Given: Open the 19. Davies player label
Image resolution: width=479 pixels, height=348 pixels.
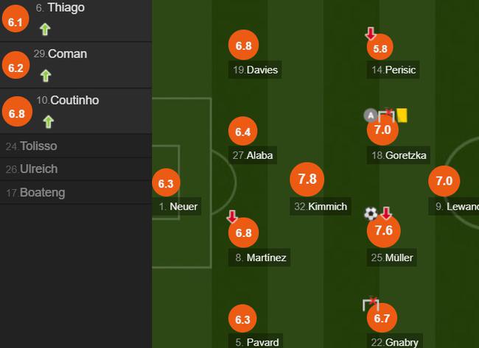Looking at the screenshot, I should click(255, 70).
